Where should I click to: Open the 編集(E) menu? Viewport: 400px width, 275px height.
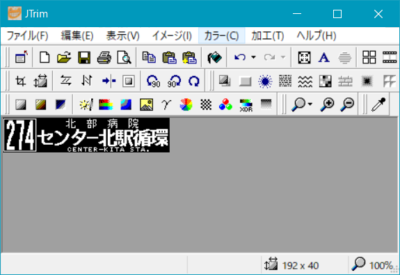(x=77, y=36)
